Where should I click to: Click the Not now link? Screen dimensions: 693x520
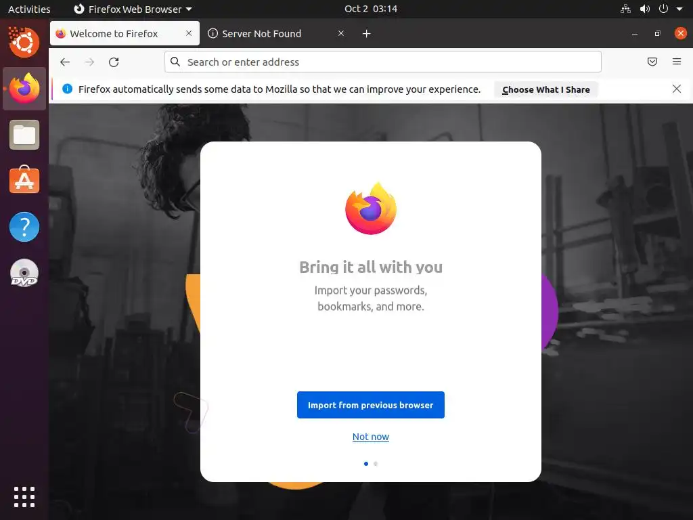[371, 437]
